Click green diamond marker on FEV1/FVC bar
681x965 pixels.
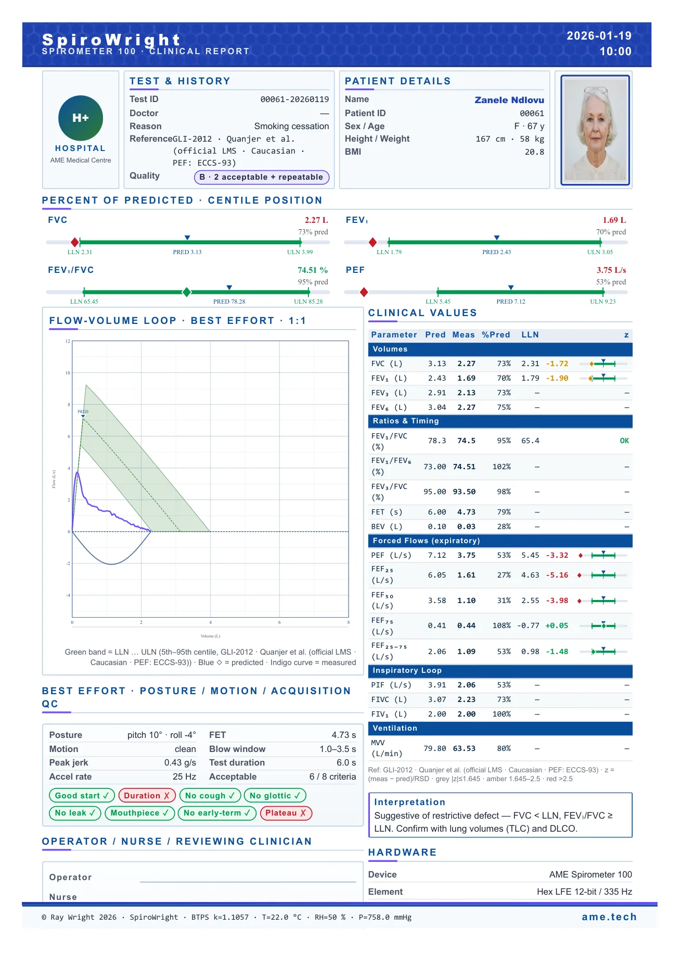pyautogui.click(x=187, y=292)
